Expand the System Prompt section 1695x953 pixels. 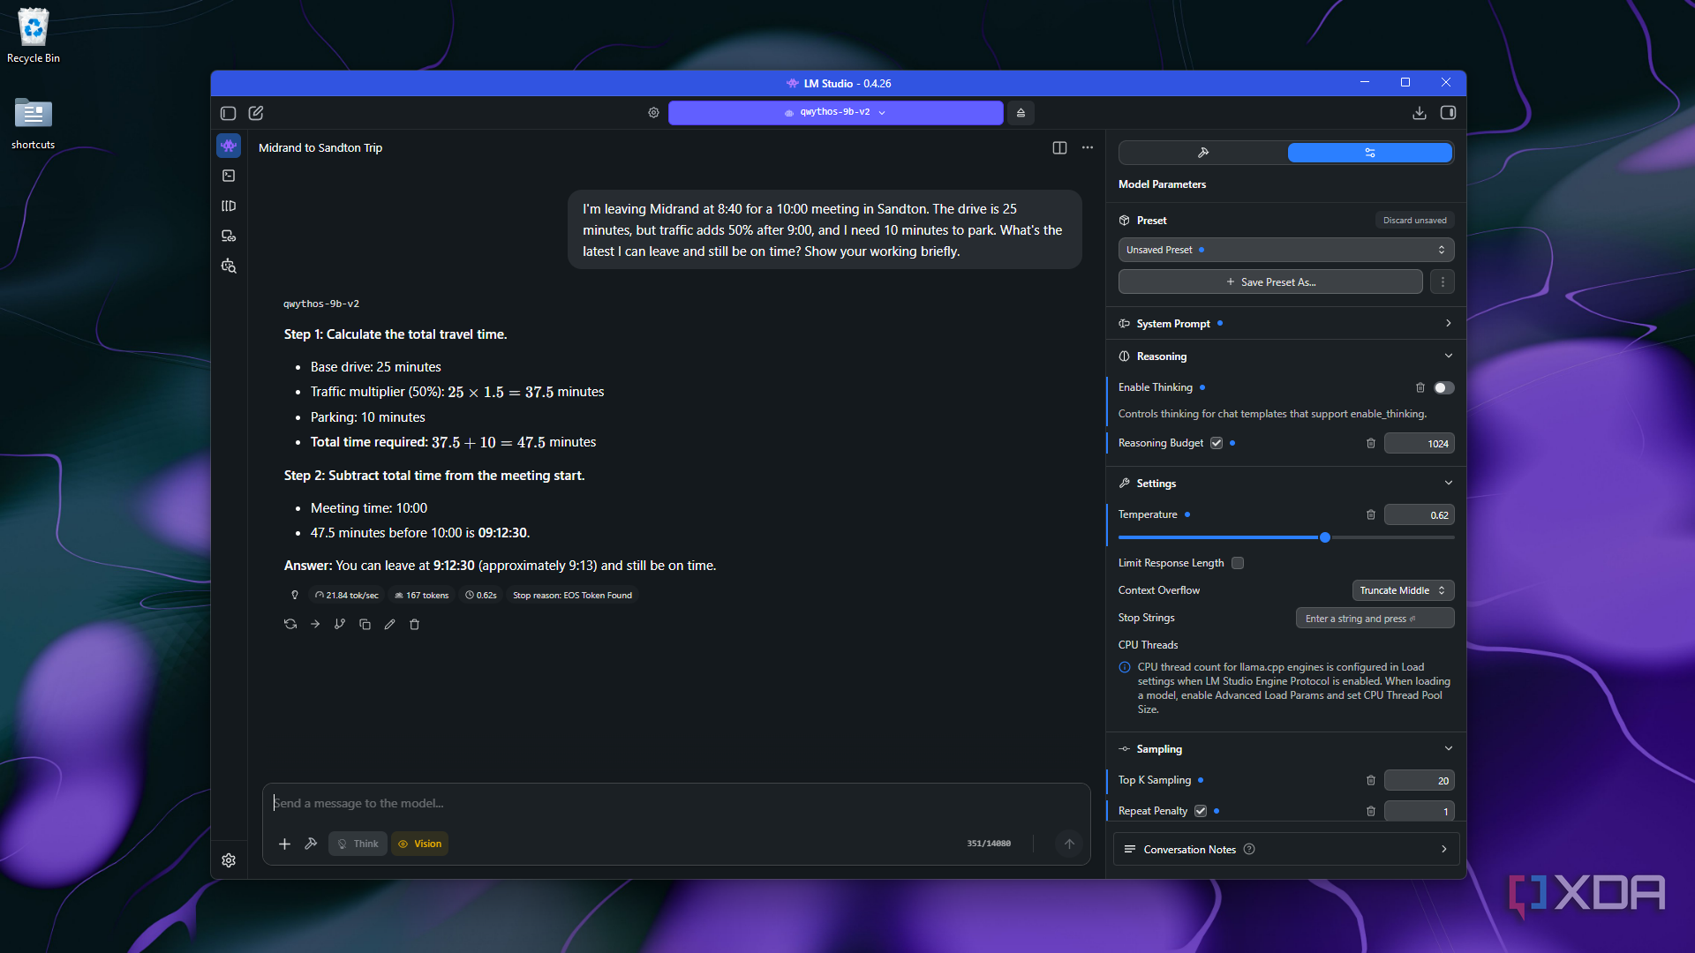click(x=1285, y=324)
